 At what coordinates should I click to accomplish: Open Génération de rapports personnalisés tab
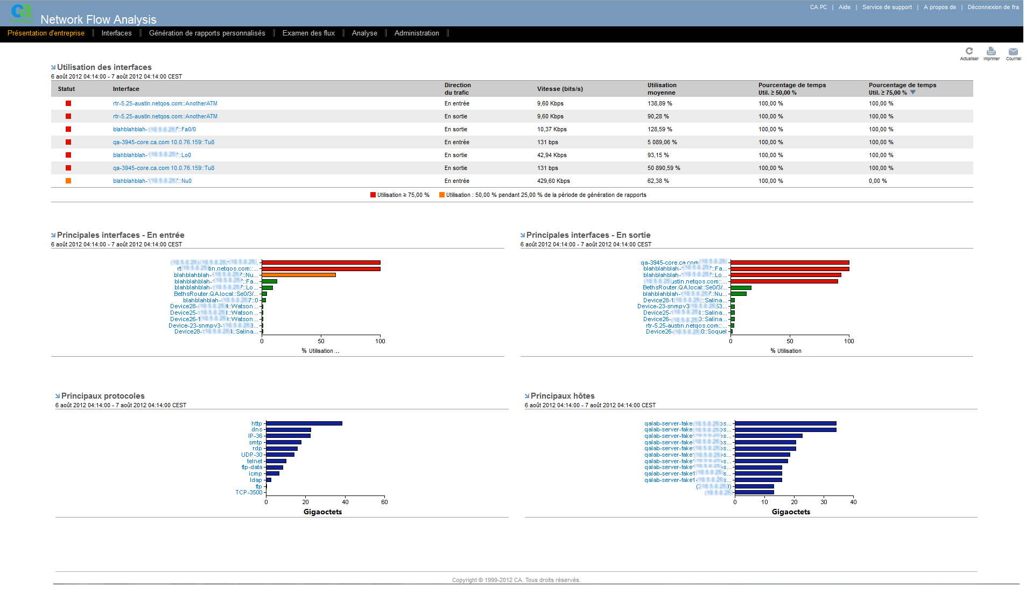pyautogui.click(x=207, y=33)
